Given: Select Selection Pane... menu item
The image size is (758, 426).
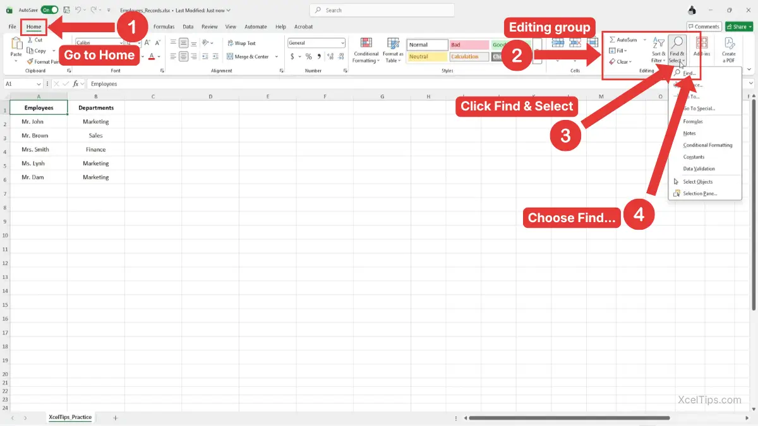Looking at the screenshot, I should [x=704, y=194].
